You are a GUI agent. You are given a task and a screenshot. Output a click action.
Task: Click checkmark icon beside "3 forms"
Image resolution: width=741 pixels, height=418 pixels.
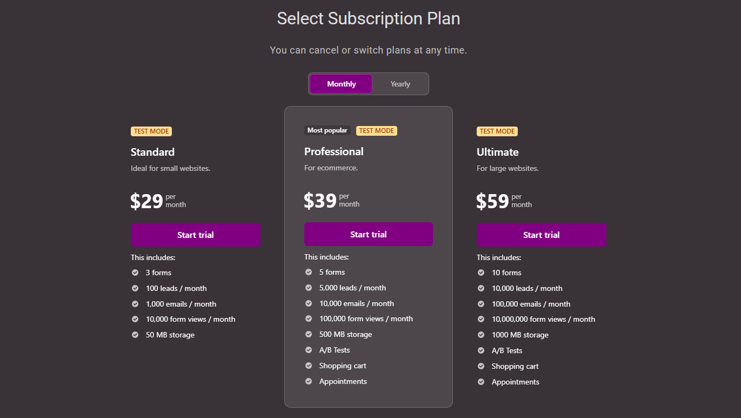[x=135, y=273]
